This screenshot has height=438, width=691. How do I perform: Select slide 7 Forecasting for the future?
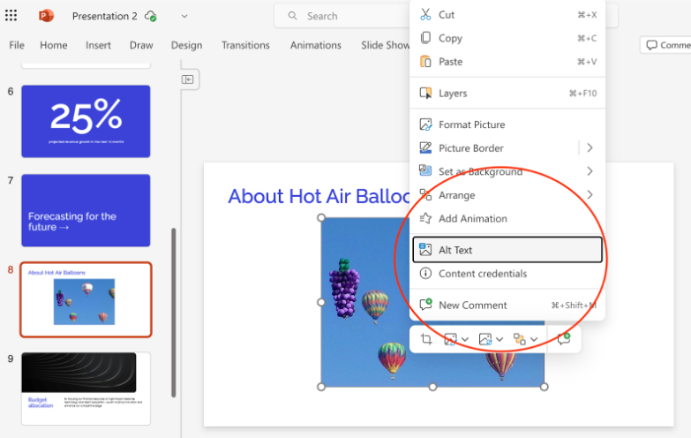point(86,210)
